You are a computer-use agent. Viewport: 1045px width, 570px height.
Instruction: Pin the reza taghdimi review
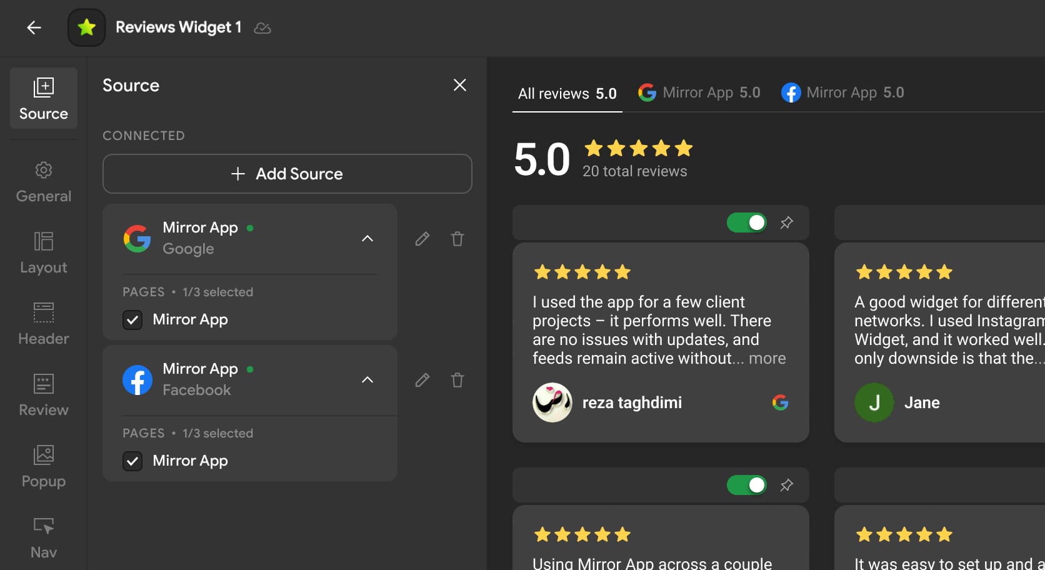(x=787, y=222)
